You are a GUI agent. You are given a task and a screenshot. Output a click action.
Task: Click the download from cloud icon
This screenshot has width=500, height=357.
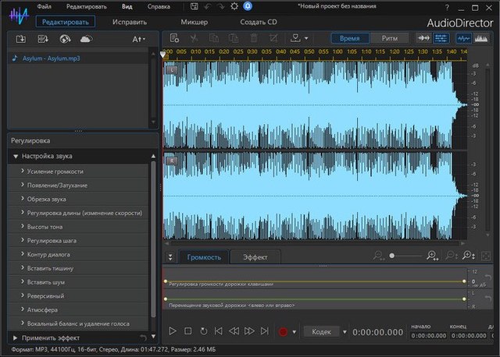86,38
